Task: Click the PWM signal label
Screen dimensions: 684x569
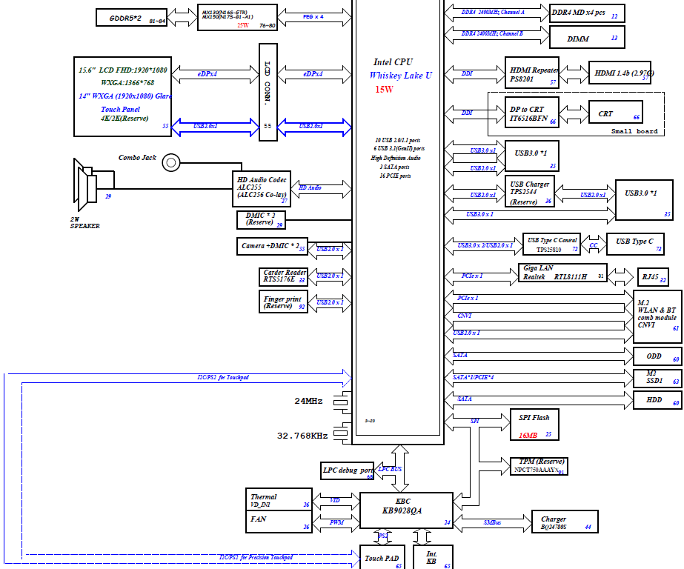Action: pyautogui.click(x=336, y=522)
